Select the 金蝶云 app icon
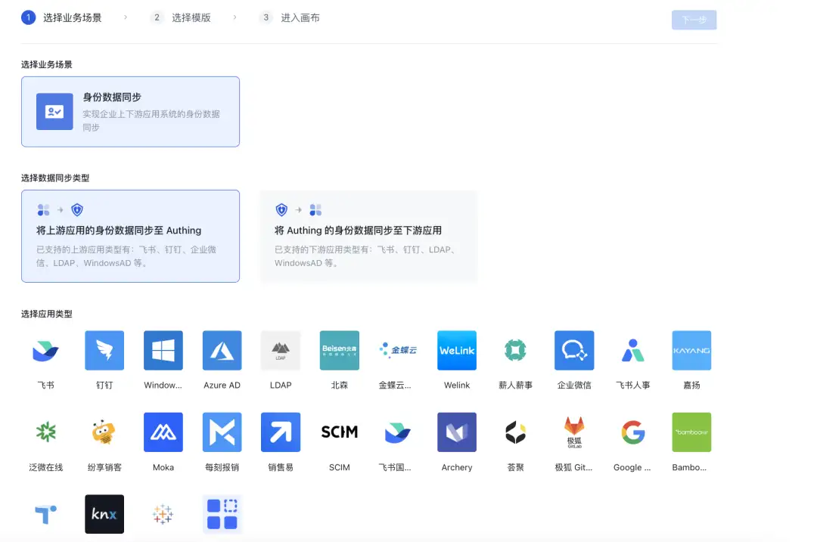 [x=398, y=351]
